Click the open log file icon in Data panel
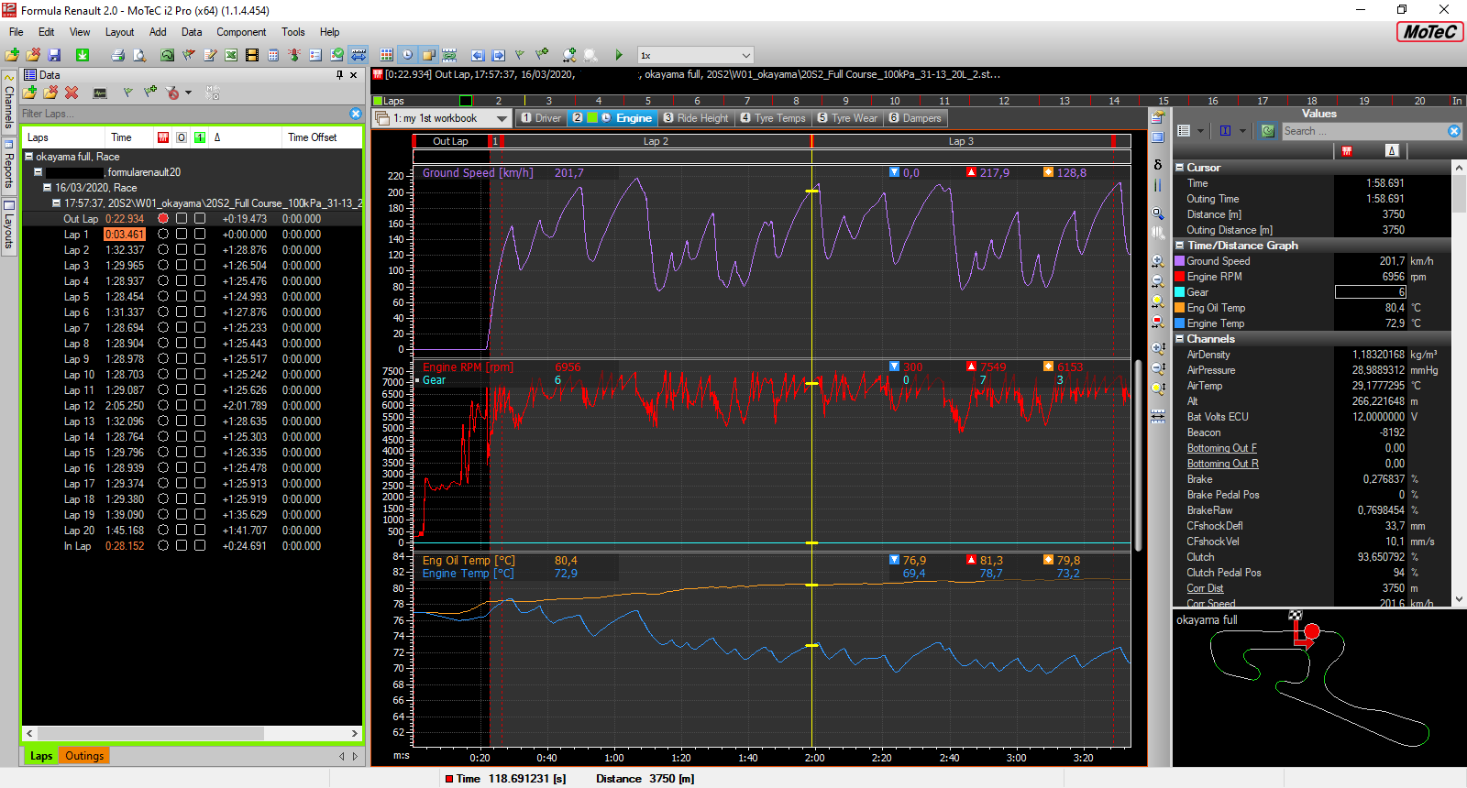The height and width of the screenshot is (788, 1467). point(30,93)
